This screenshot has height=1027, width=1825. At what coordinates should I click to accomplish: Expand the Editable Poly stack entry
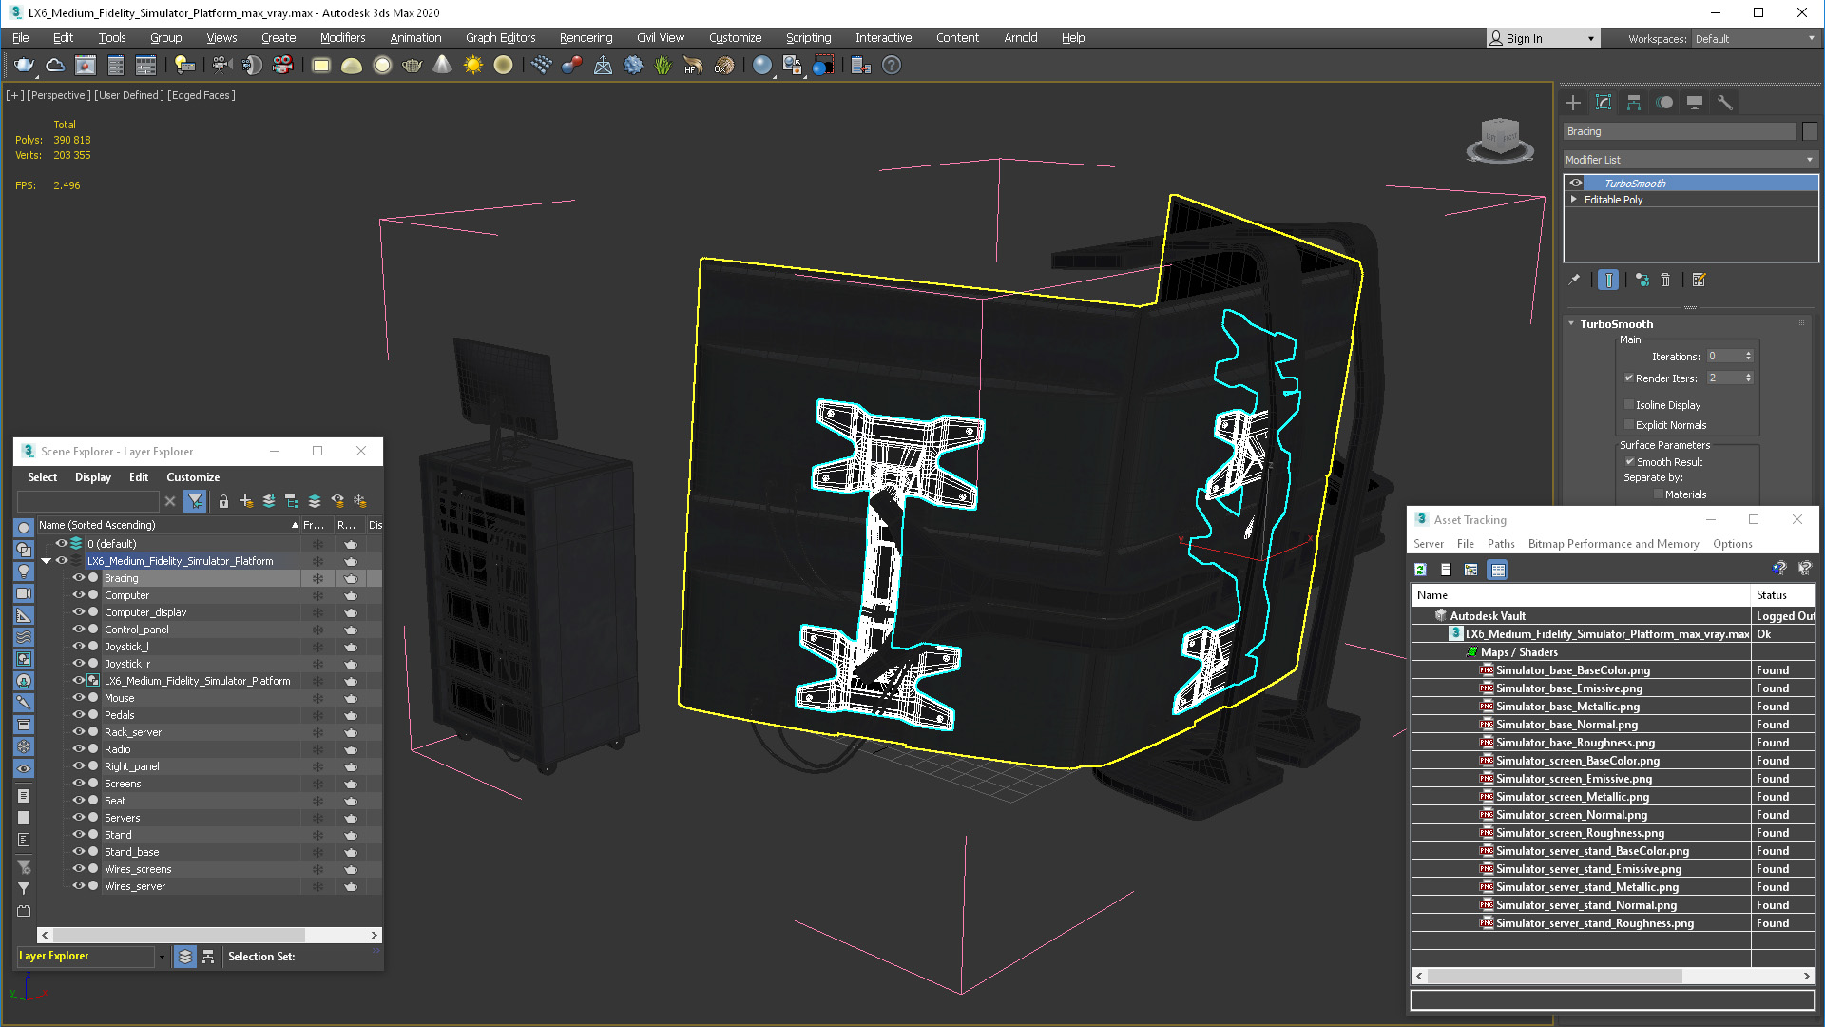click(x=1574, y=200)
